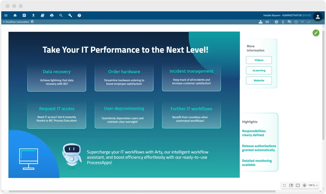
Task: Open the clipboard tasks icon
Action: 24,15
